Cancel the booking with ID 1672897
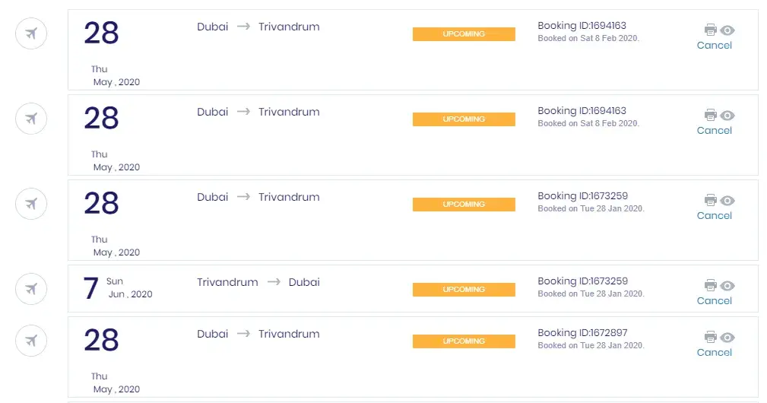This screenshot has width=767, height=403. point(714,352)
